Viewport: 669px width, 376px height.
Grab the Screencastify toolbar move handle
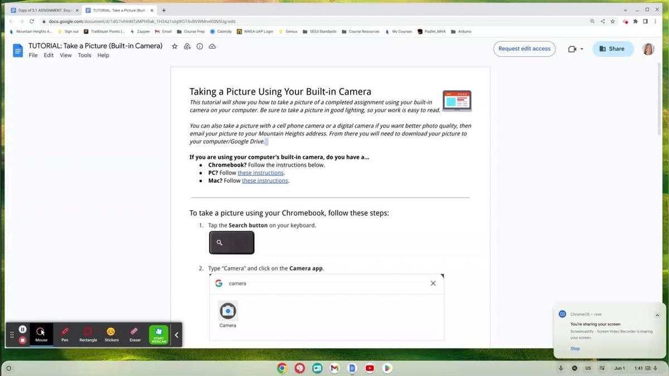pos(12,335)
